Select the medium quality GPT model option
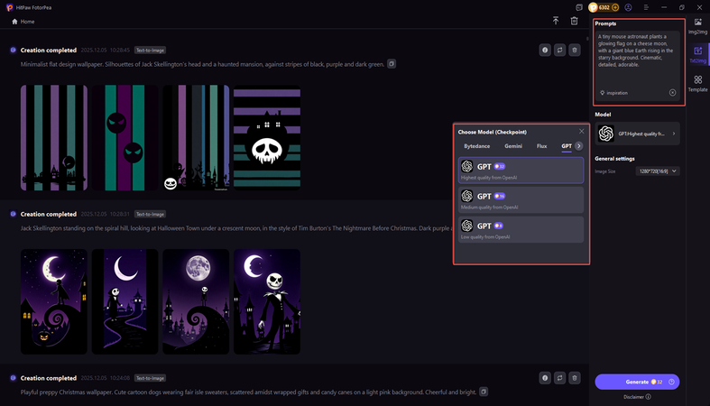This screenshot has height=406, width=710. pyautogui.click(x=521, y=199)
